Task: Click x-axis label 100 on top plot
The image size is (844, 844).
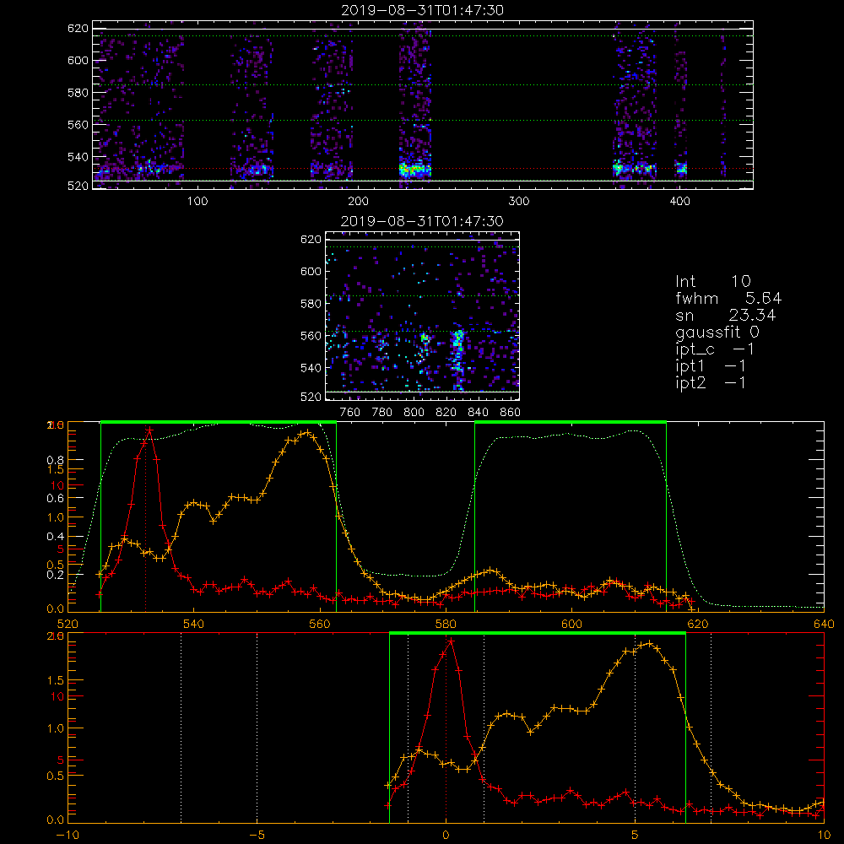Action: pos(197,202)
